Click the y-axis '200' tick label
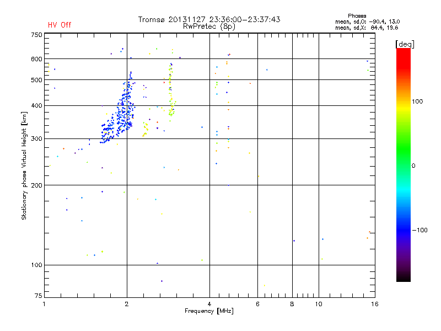Screen dimensions: 441x331 (x=36, y=185)
